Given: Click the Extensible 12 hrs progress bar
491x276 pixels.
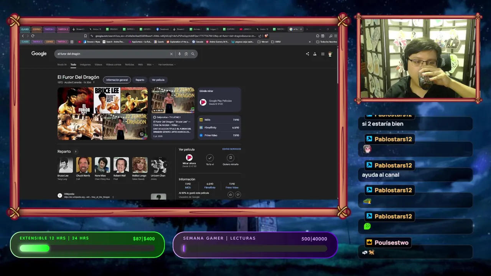Looking at the screenshot, I should tap(88, 248).
